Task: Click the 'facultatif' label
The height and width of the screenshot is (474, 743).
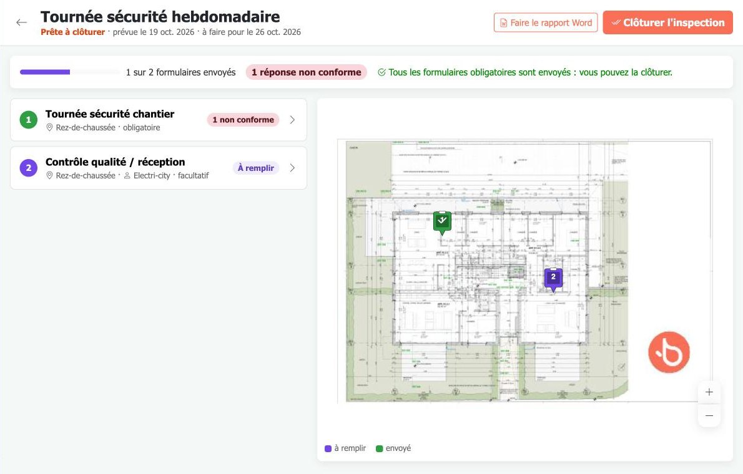Action: click(x=194, y=176)
